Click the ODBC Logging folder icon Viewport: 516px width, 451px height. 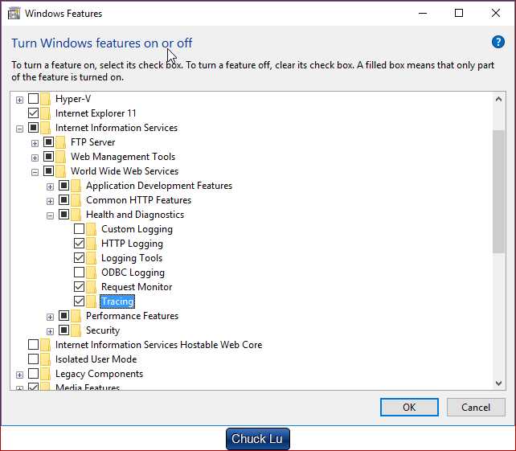(x=92, y=273)
